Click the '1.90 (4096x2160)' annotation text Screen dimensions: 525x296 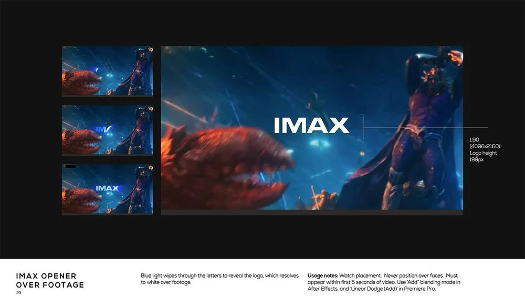coord(485,143)
